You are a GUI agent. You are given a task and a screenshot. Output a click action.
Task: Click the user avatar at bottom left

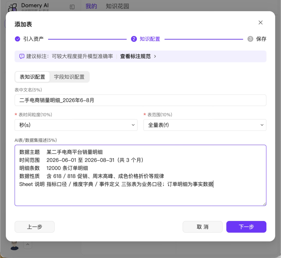coord(15,245)
